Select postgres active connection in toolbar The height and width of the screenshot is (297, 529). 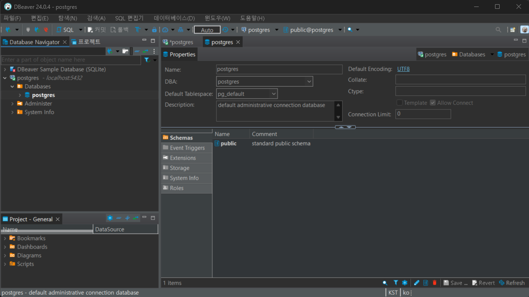255,30
